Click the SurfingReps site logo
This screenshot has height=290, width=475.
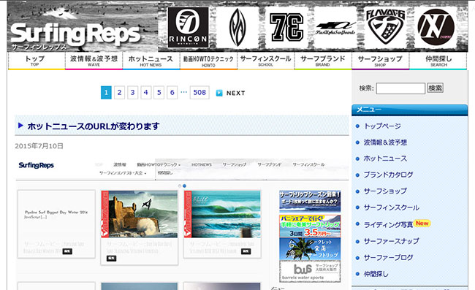76,36
